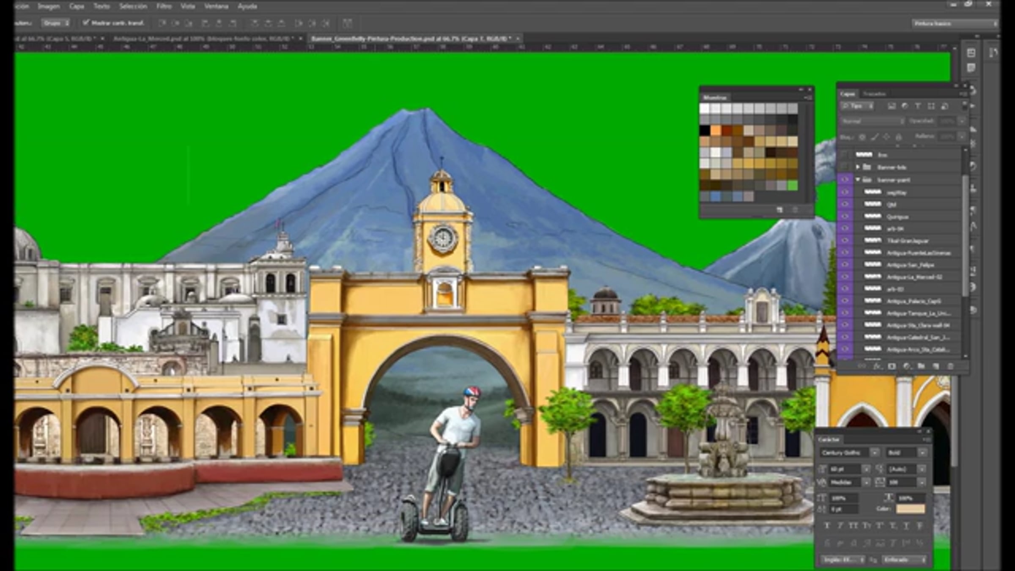Apply faux bold in Character panel

[827, 526]
